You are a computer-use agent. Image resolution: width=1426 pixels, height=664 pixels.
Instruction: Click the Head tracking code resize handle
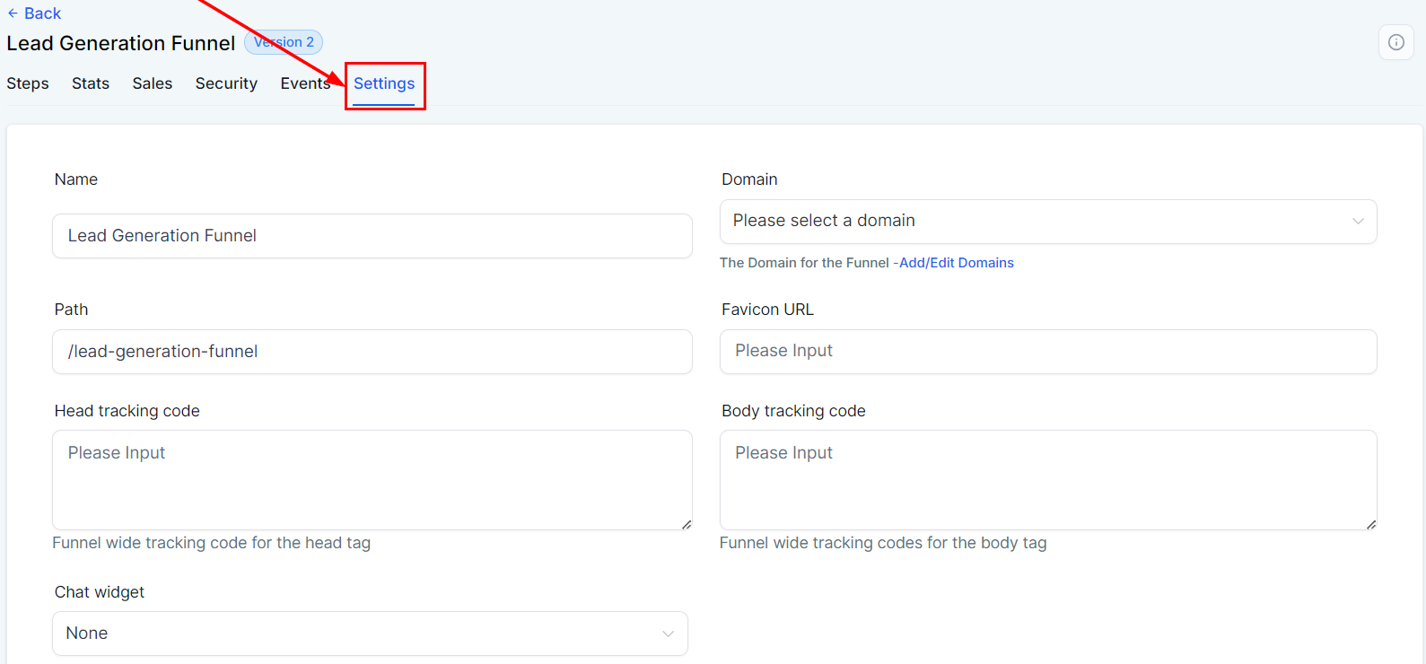[687, 524]
